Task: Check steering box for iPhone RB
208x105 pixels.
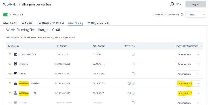Action: tap(133, 64)
